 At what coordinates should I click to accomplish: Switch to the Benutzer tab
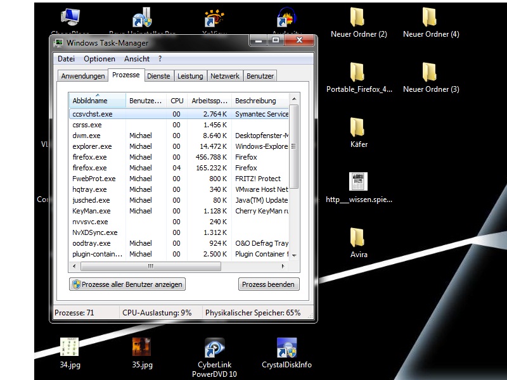tap(260, 76)
